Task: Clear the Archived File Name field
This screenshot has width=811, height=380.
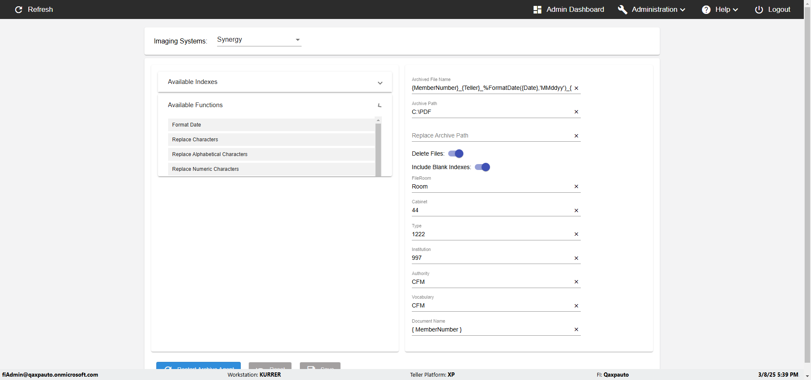Action: pyautogui.click(x=576, y=88)
